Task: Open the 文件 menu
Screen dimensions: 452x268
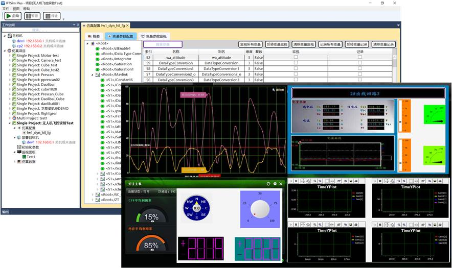Action: (6, 9)
